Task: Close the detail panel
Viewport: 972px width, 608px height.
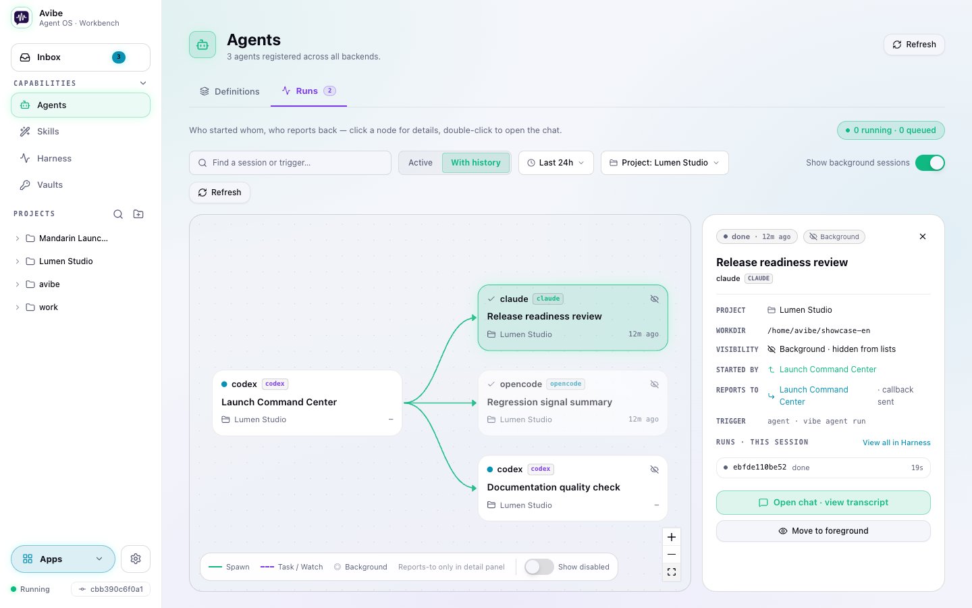Action: (x=923, y=236)
